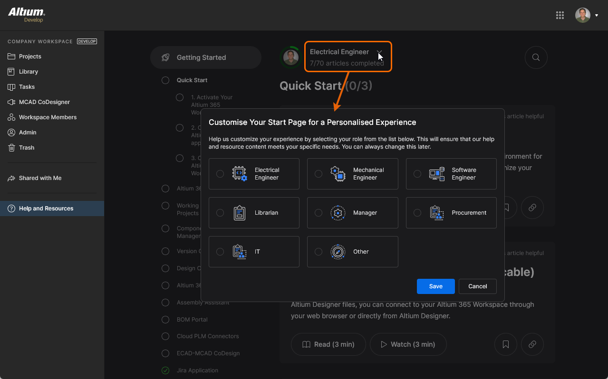This screenshot has width=608, height=379.
Task: Click the completed check beside Jira Application
Action: (x=165, y=370)
